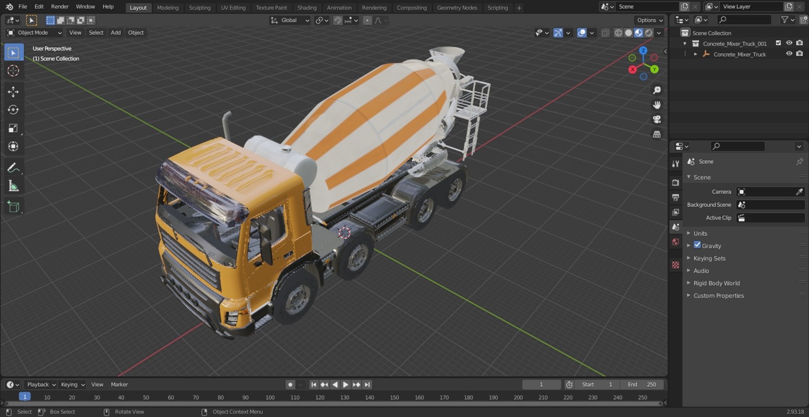Click the Blender logo icon

[x=9, y=7]
